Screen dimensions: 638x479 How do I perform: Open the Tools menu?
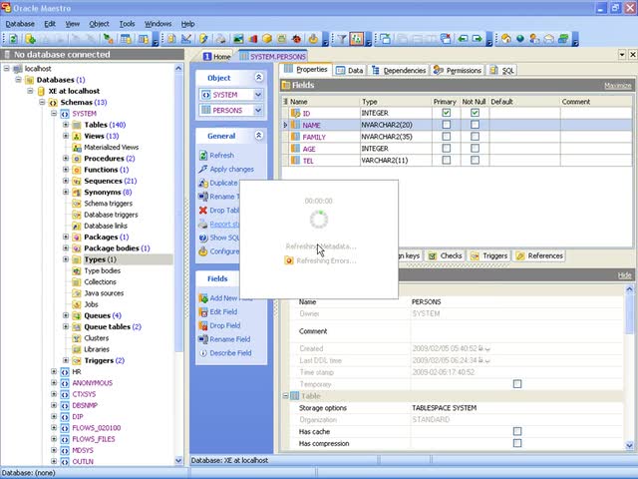click(x=127, y=24)
